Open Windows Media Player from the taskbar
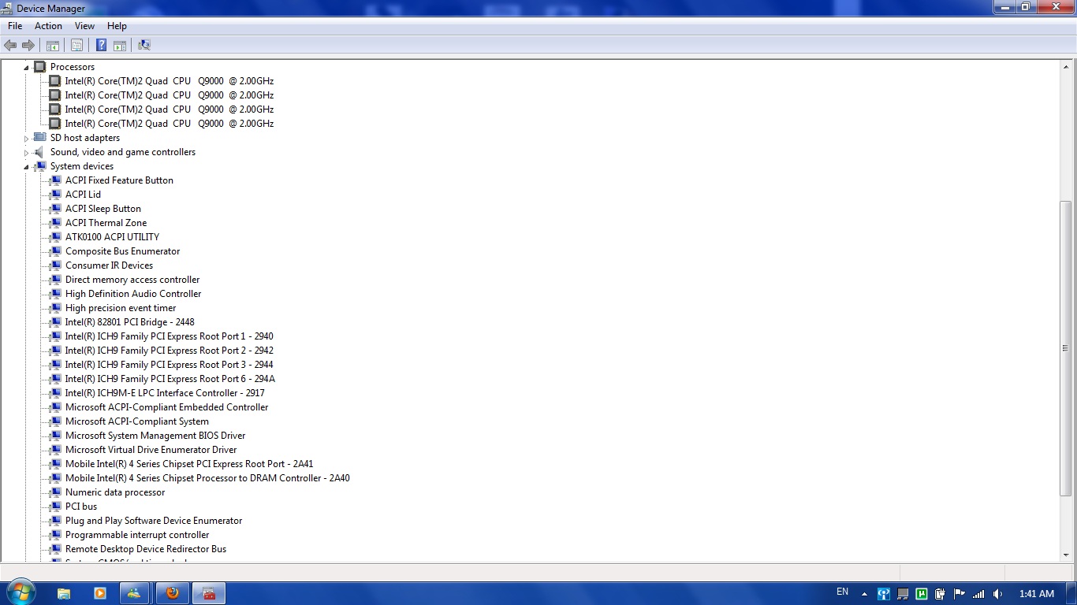Screen dimensions: 1077x605 click(100, 593)
